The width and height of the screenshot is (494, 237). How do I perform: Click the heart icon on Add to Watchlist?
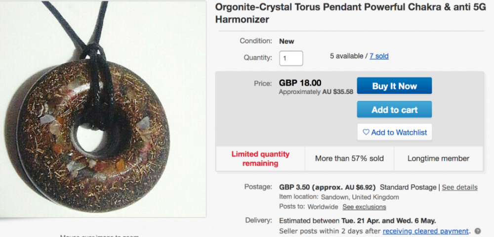click(x=366, y=132)
